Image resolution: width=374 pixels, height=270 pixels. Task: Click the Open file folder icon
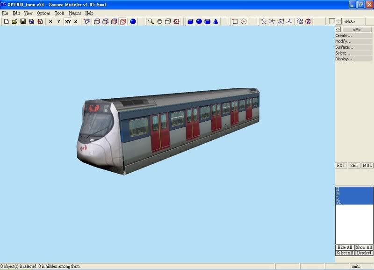point(14,22)
